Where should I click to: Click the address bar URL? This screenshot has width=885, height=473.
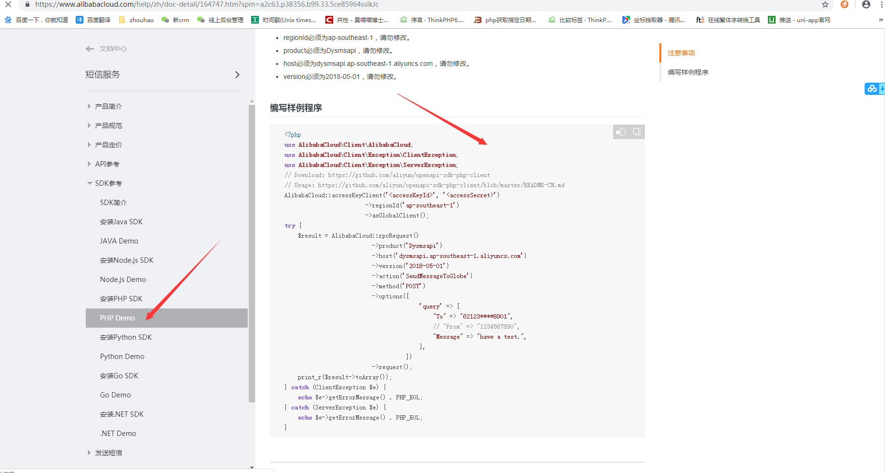coord(207,4)
